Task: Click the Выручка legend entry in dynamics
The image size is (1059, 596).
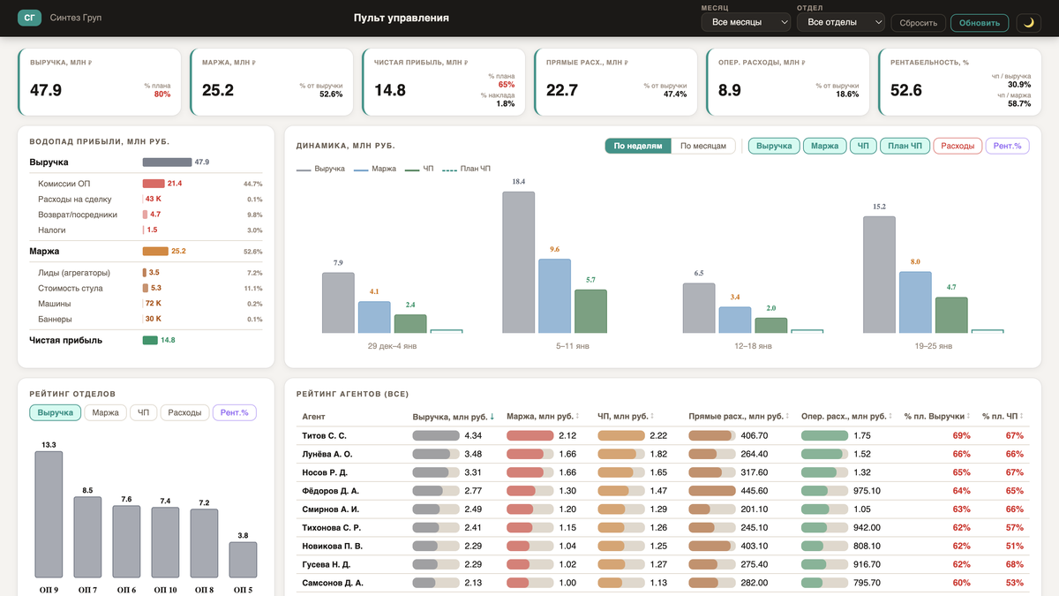Action: pyautogui.click(x=321, y=168)
